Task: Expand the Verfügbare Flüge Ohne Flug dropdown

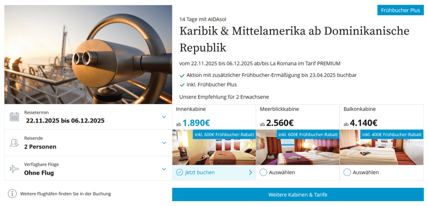Action: (164, 169)
